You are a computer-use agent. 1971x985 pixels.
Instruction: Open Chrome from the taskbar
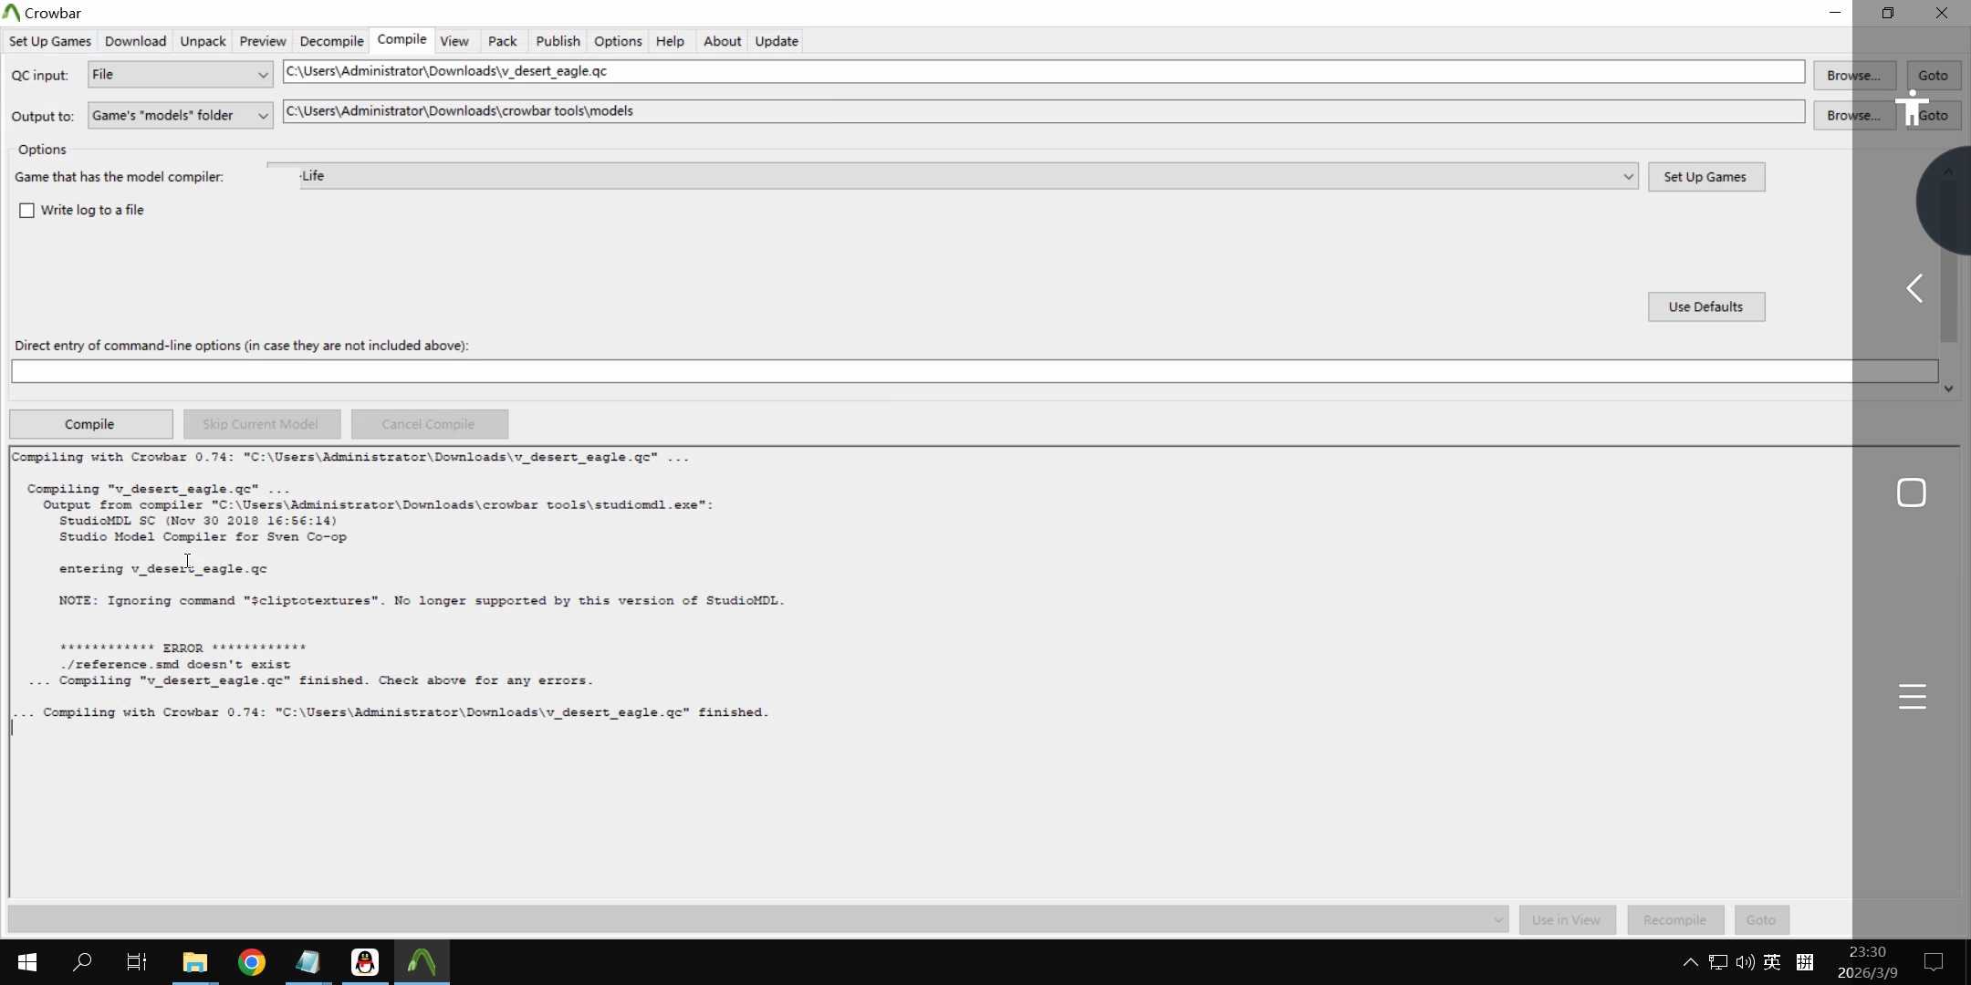tap(251, 962)
